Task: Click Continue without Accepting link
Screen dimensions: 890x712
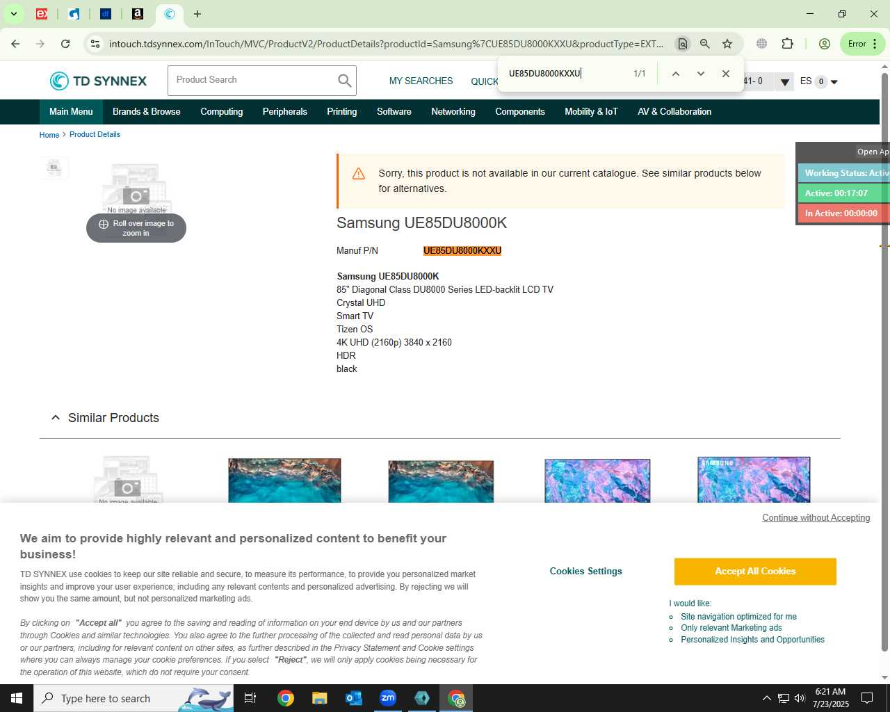Action: (x=816, y=518)
